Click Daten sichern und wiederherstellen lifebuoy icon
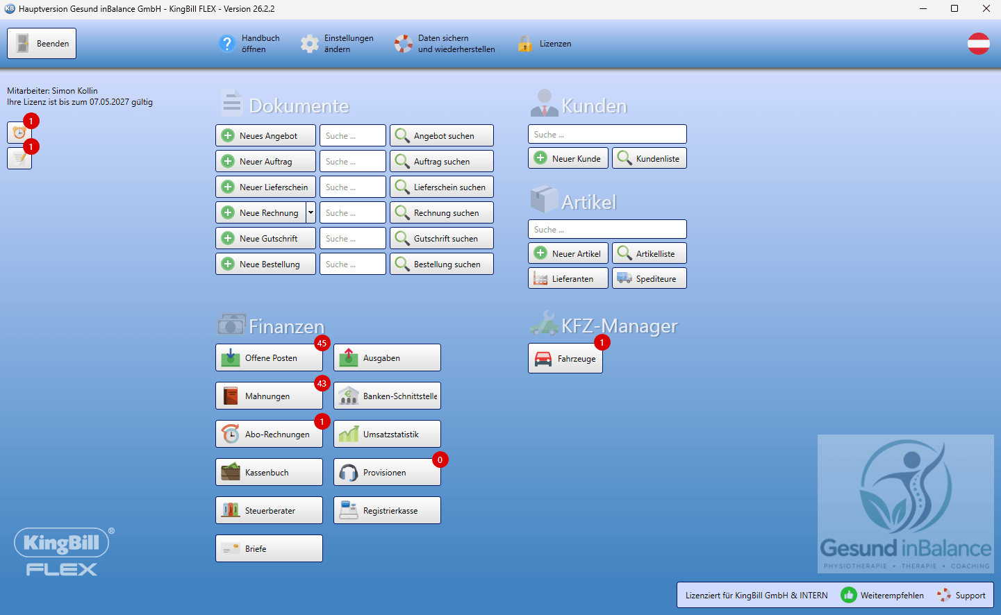The height and width of the screenshot is (615, 1001). click(x=404, y=44)
